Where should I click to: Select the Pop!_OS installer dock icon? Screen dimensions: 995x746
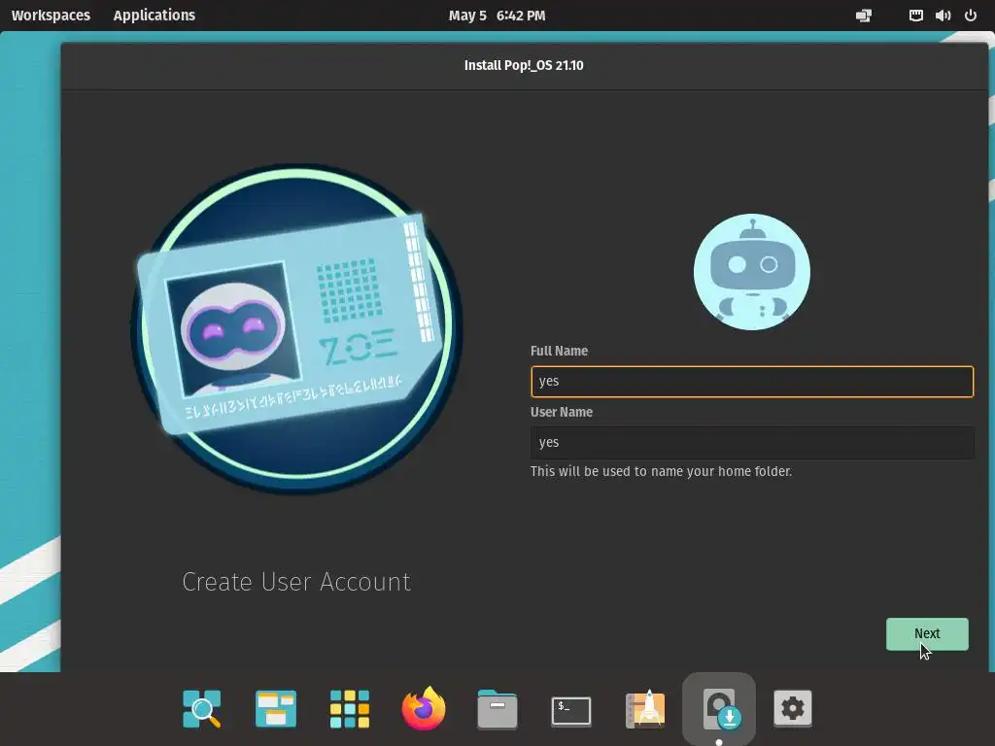pos(719,708)
